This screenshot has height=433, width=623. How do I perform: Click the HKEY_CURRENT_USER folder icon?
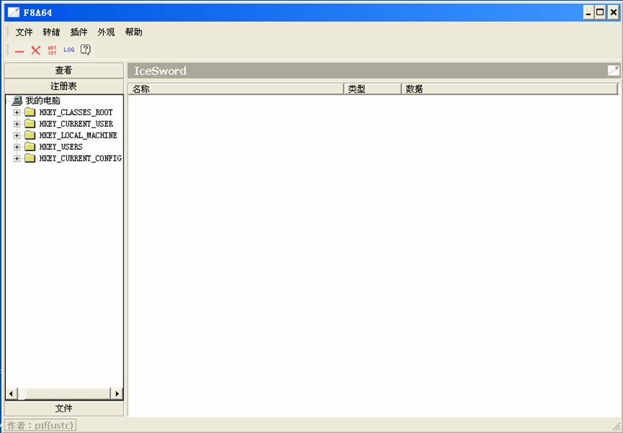point(30,124)
